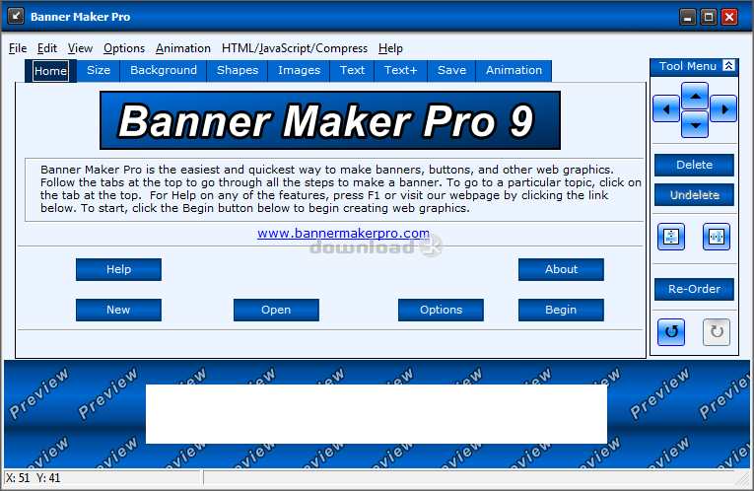Click the blue undo arrow icon
Image resolution: width=754 pixels, height=491 pixels.
pos(671,332)
